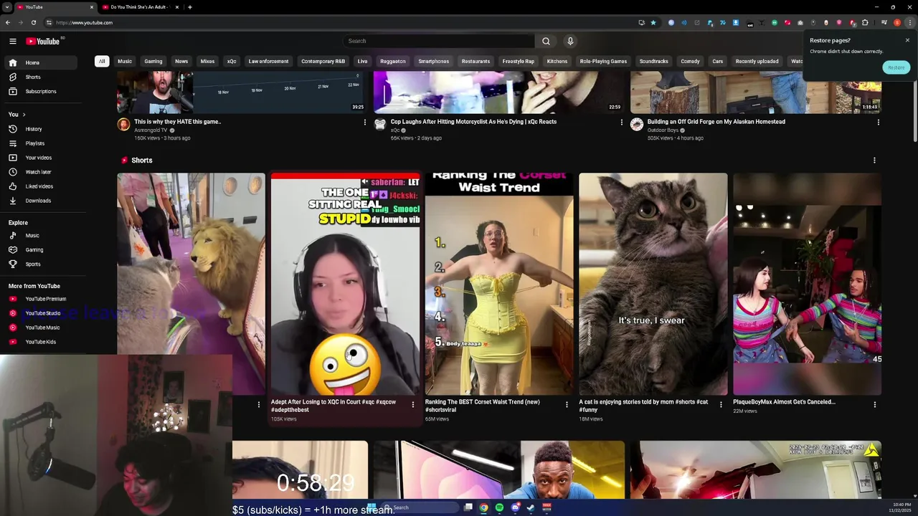The image size is (918, 516).
Task: Open Building an Off Grid Forge video
Action: (716, 122)
